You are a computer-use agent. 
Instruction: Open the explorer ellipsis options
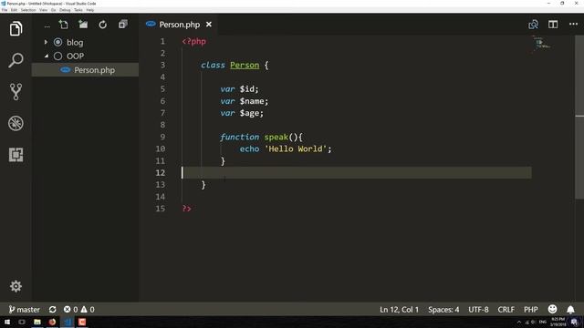pyautogui.click(x=47, y=26)
